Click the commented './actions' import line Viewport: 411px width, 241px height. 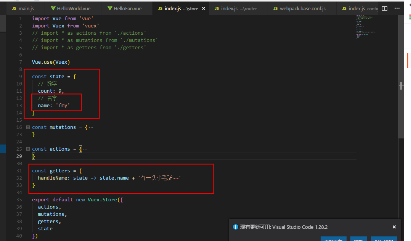point(89,33)
